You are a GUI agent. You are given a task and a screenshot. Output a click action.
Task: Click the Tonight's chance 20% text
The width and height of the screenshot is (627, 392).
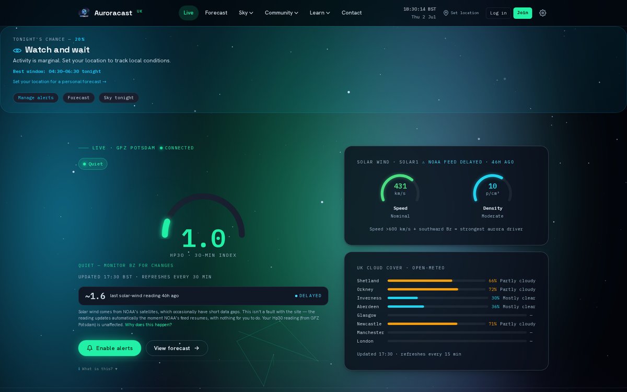click(49, 39)
